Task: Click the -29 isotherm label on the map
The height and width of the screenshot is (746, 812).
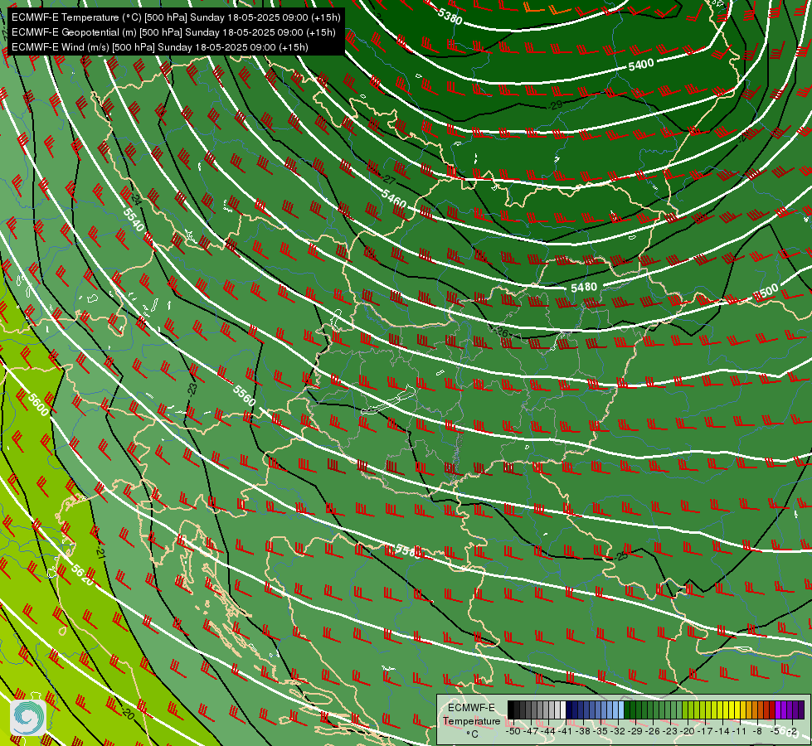Action: [555, 105]
